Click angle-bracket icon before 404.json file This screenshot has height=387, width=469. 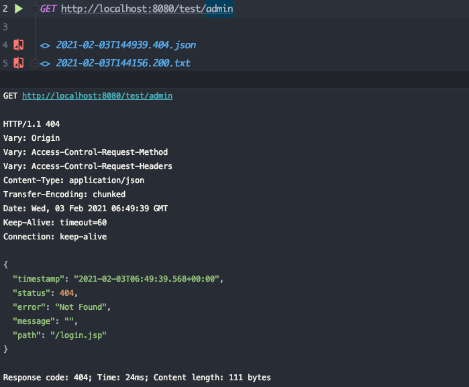tap(45, 46)
